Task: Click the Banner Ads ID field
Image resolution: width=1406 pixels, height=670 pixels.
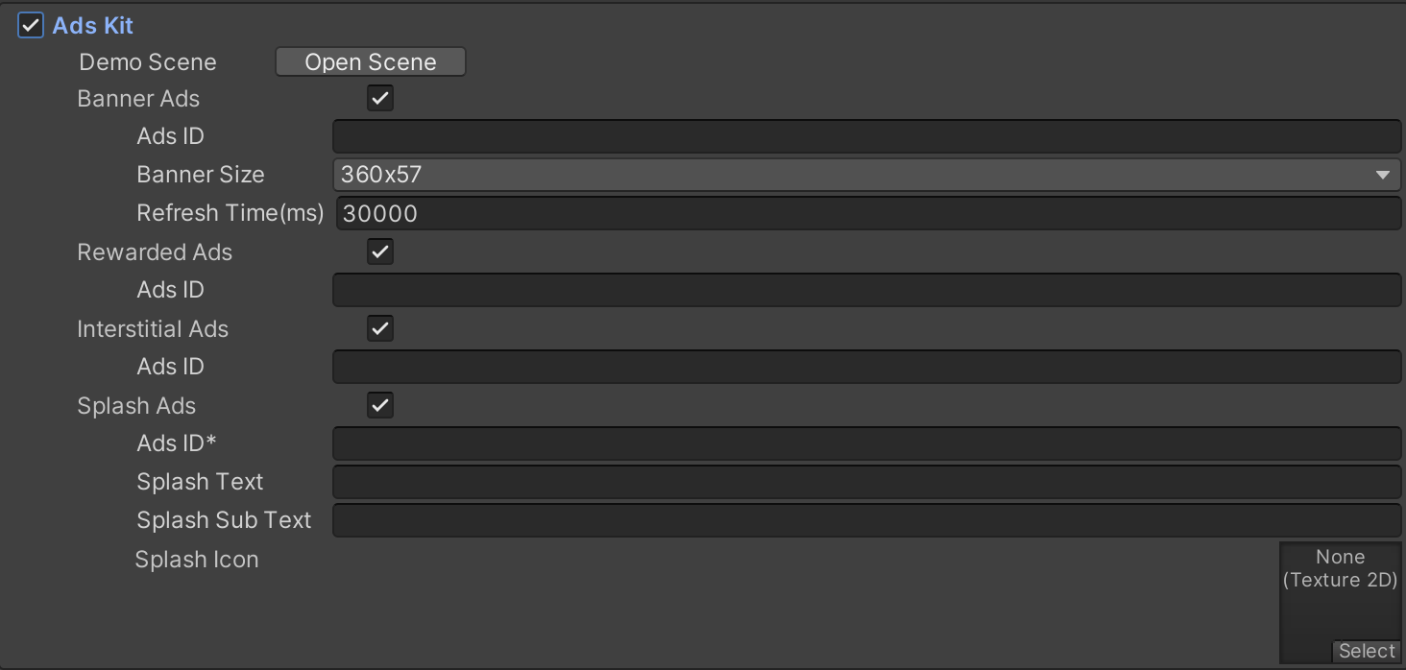Action: 866,136
